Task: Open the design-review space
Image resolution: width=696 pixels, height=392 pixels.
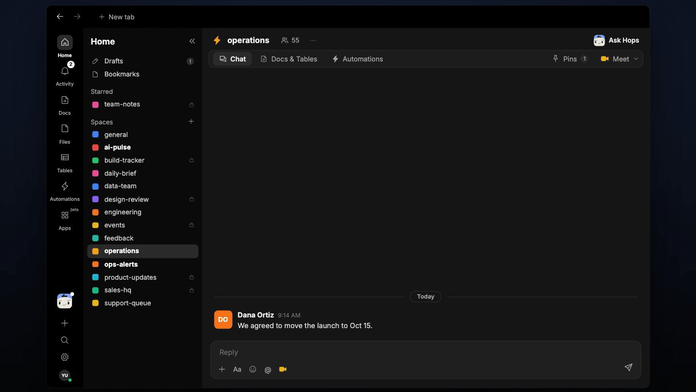Action: click(143, 199)
